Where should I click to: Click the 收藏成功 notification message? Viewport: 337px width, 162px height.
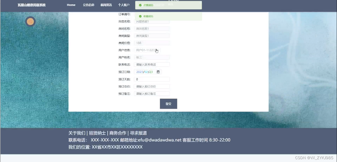pos(168,16)
